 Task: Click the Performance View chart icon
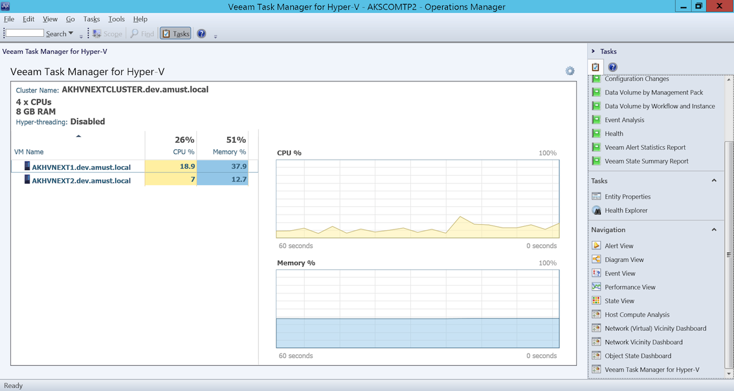click(x=596, y=287)
